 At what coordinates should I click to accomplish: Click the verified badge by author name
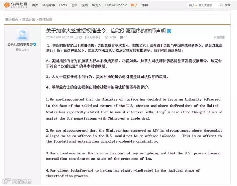coord(35,44)
